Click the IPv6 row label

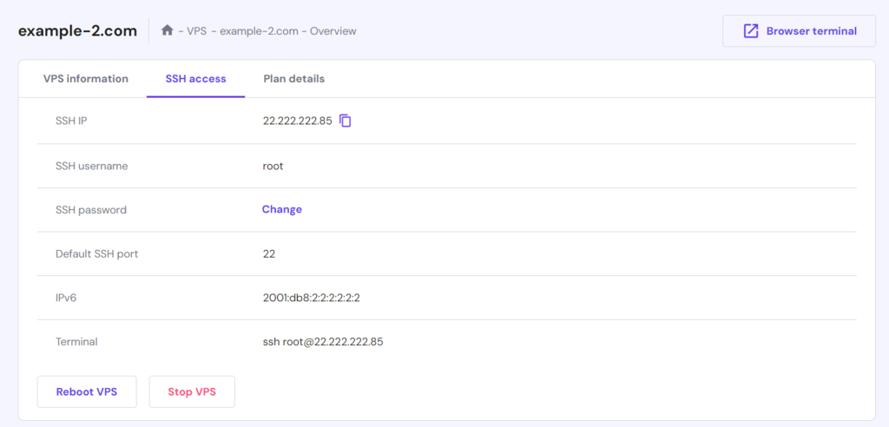tap(67, 298)
